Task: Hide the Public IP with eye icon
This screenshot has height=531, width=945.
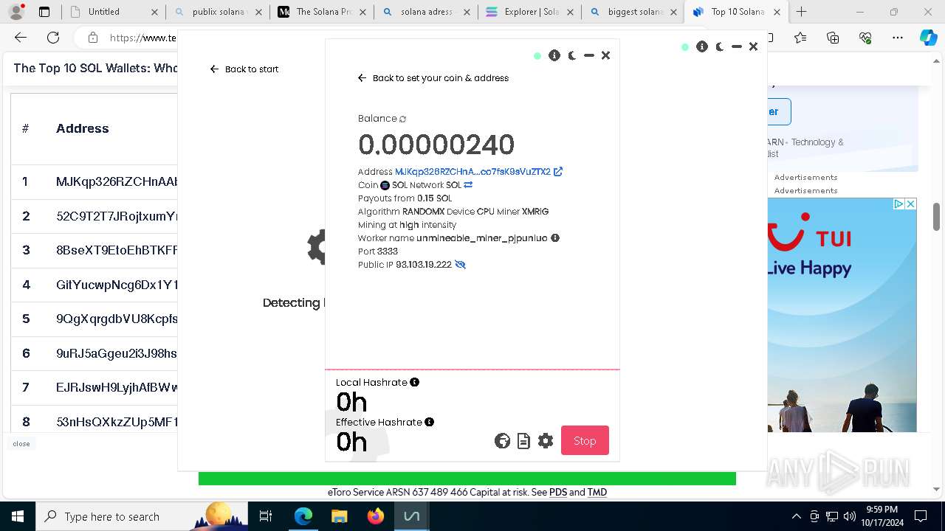Action: click(460, 265)
